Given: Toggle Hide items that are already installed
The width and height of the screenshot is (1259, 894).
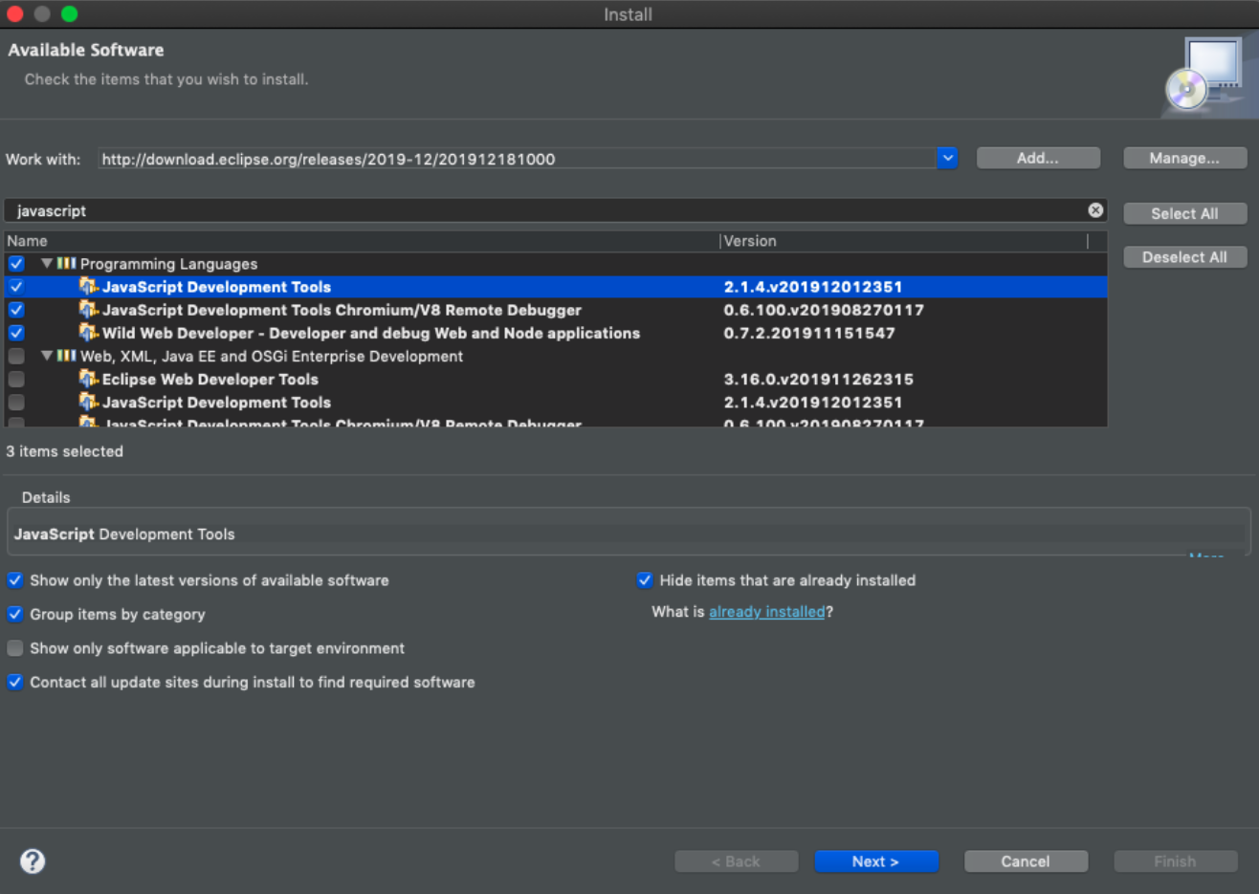Looking at the screenshot, I should [645, 580].
